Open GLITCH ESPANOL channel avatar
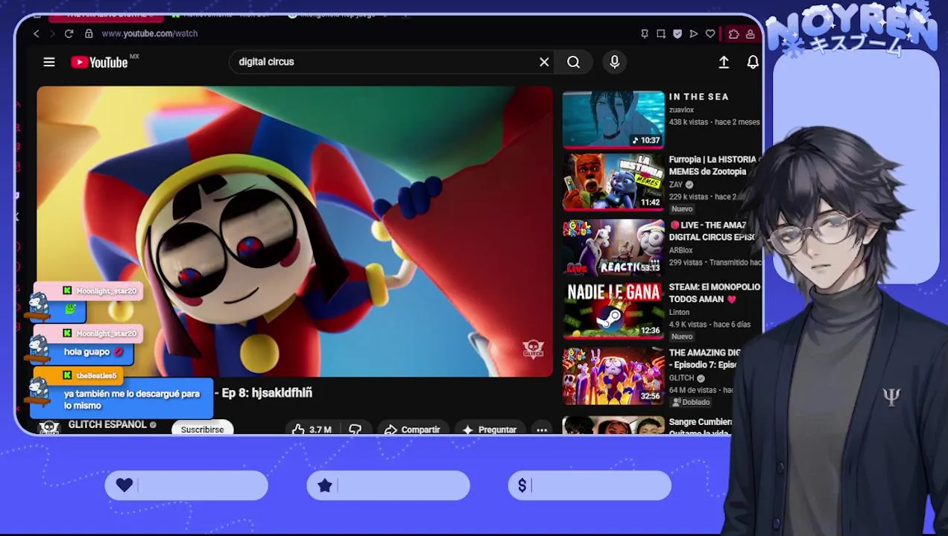 49,427
